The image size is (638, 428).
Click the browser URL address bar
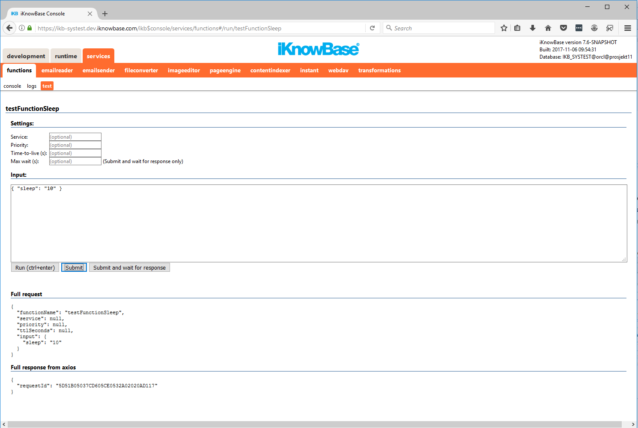tap(200, 28)
